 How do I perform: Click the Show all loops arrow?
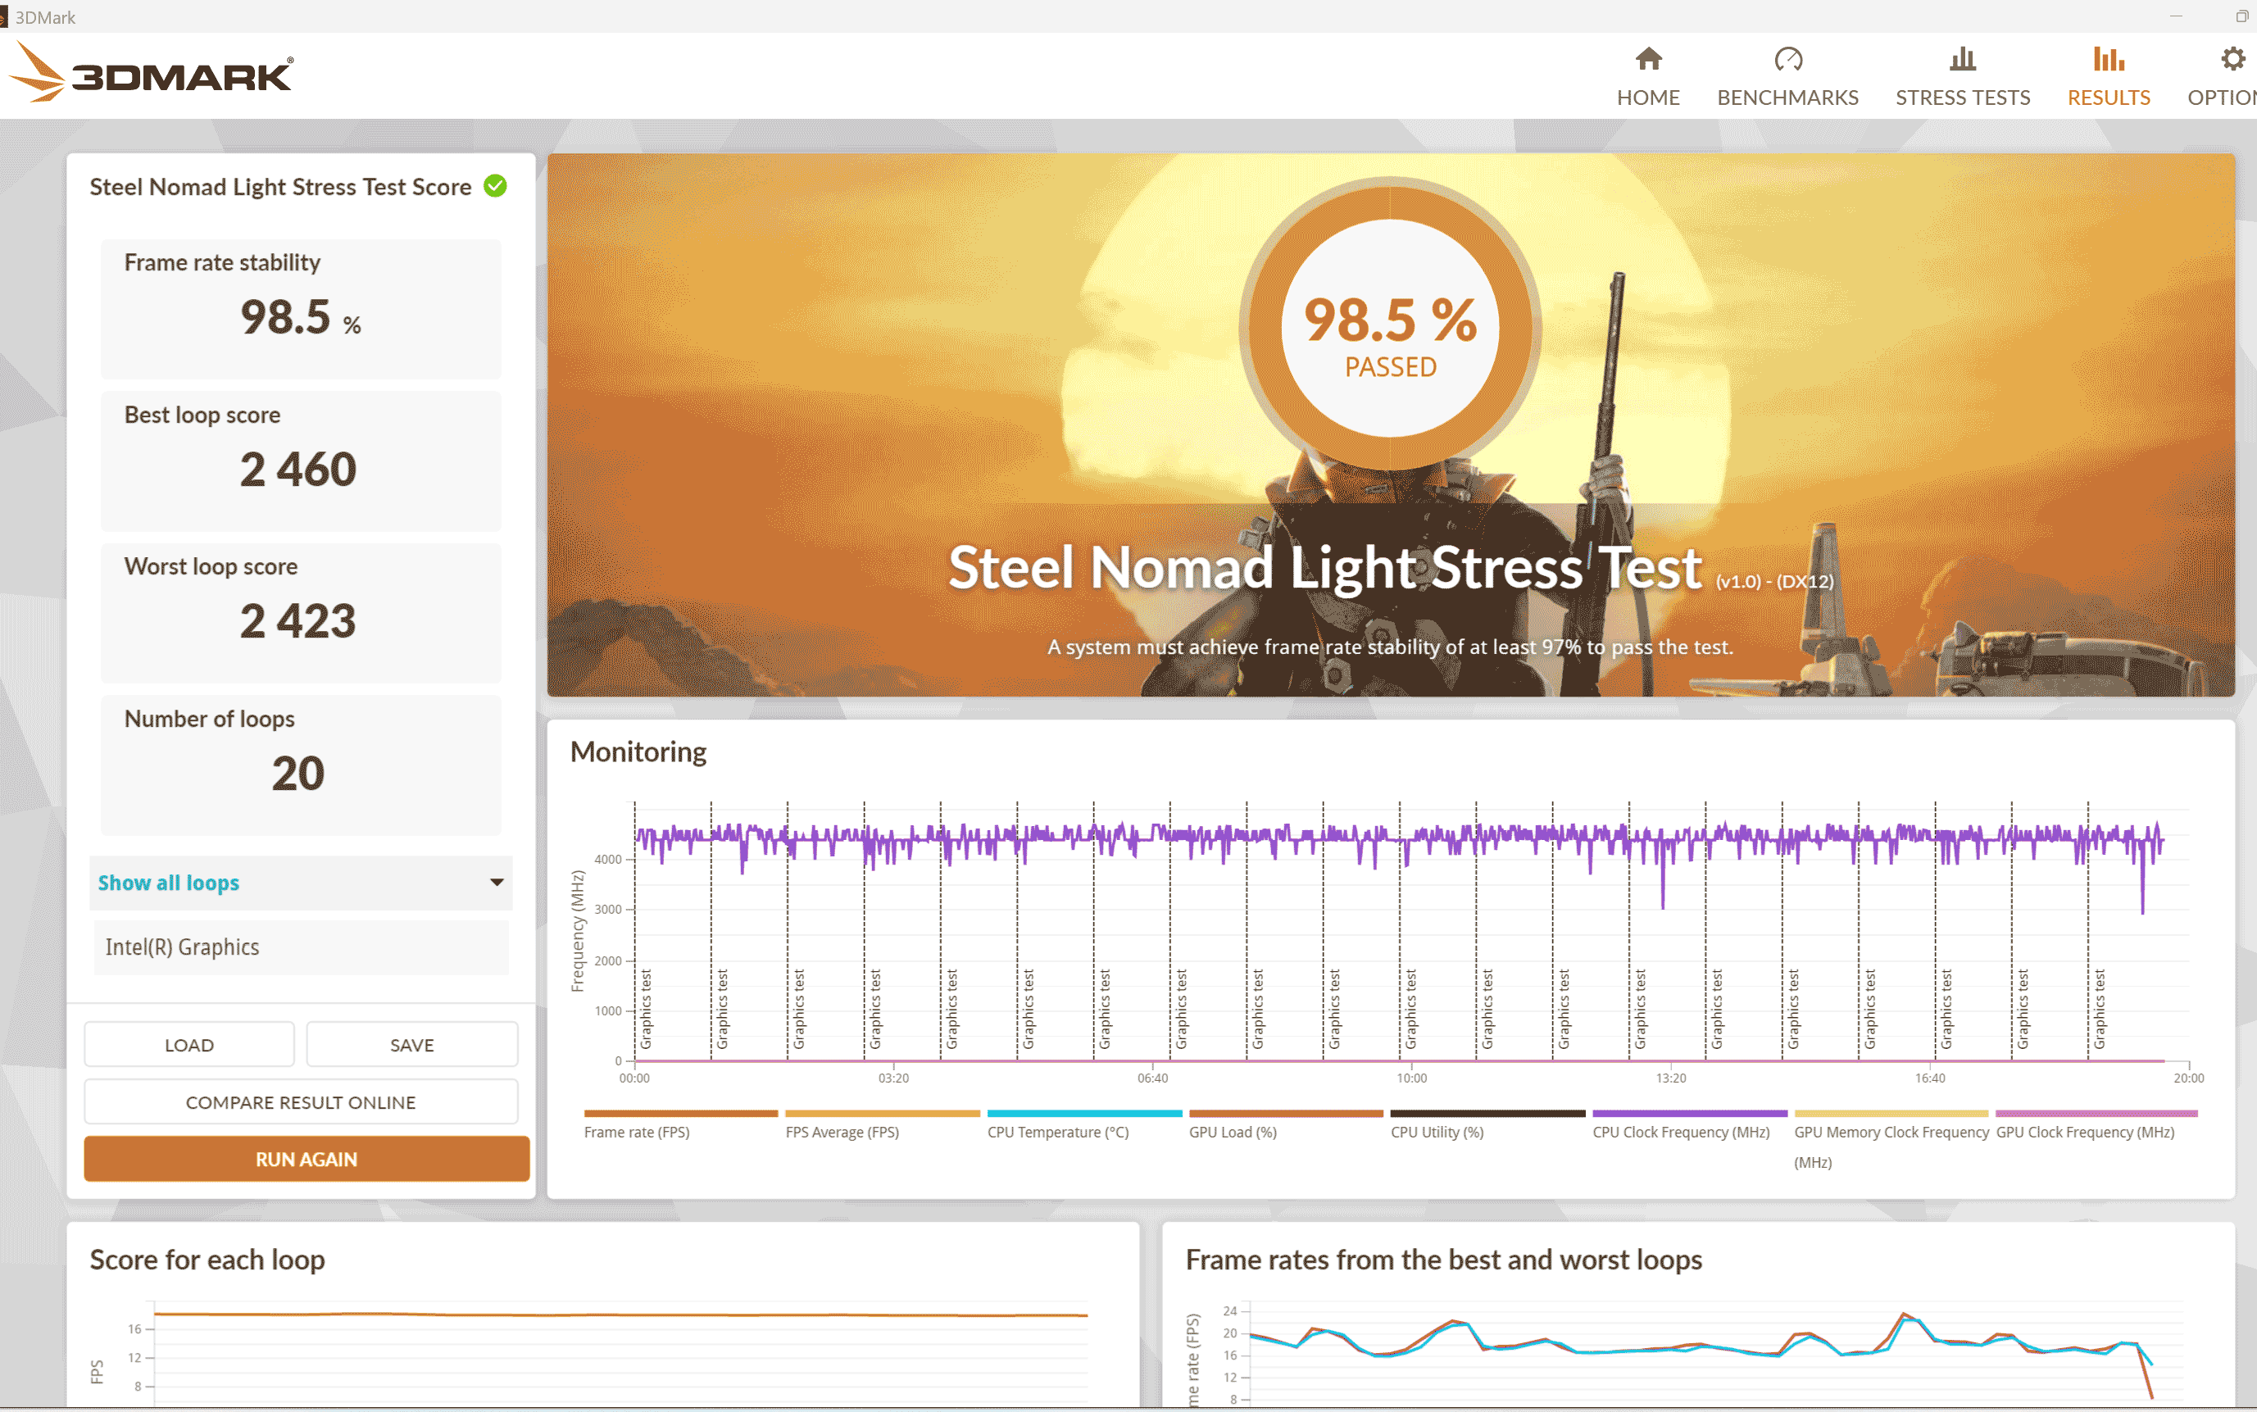[x=497, y=883]
